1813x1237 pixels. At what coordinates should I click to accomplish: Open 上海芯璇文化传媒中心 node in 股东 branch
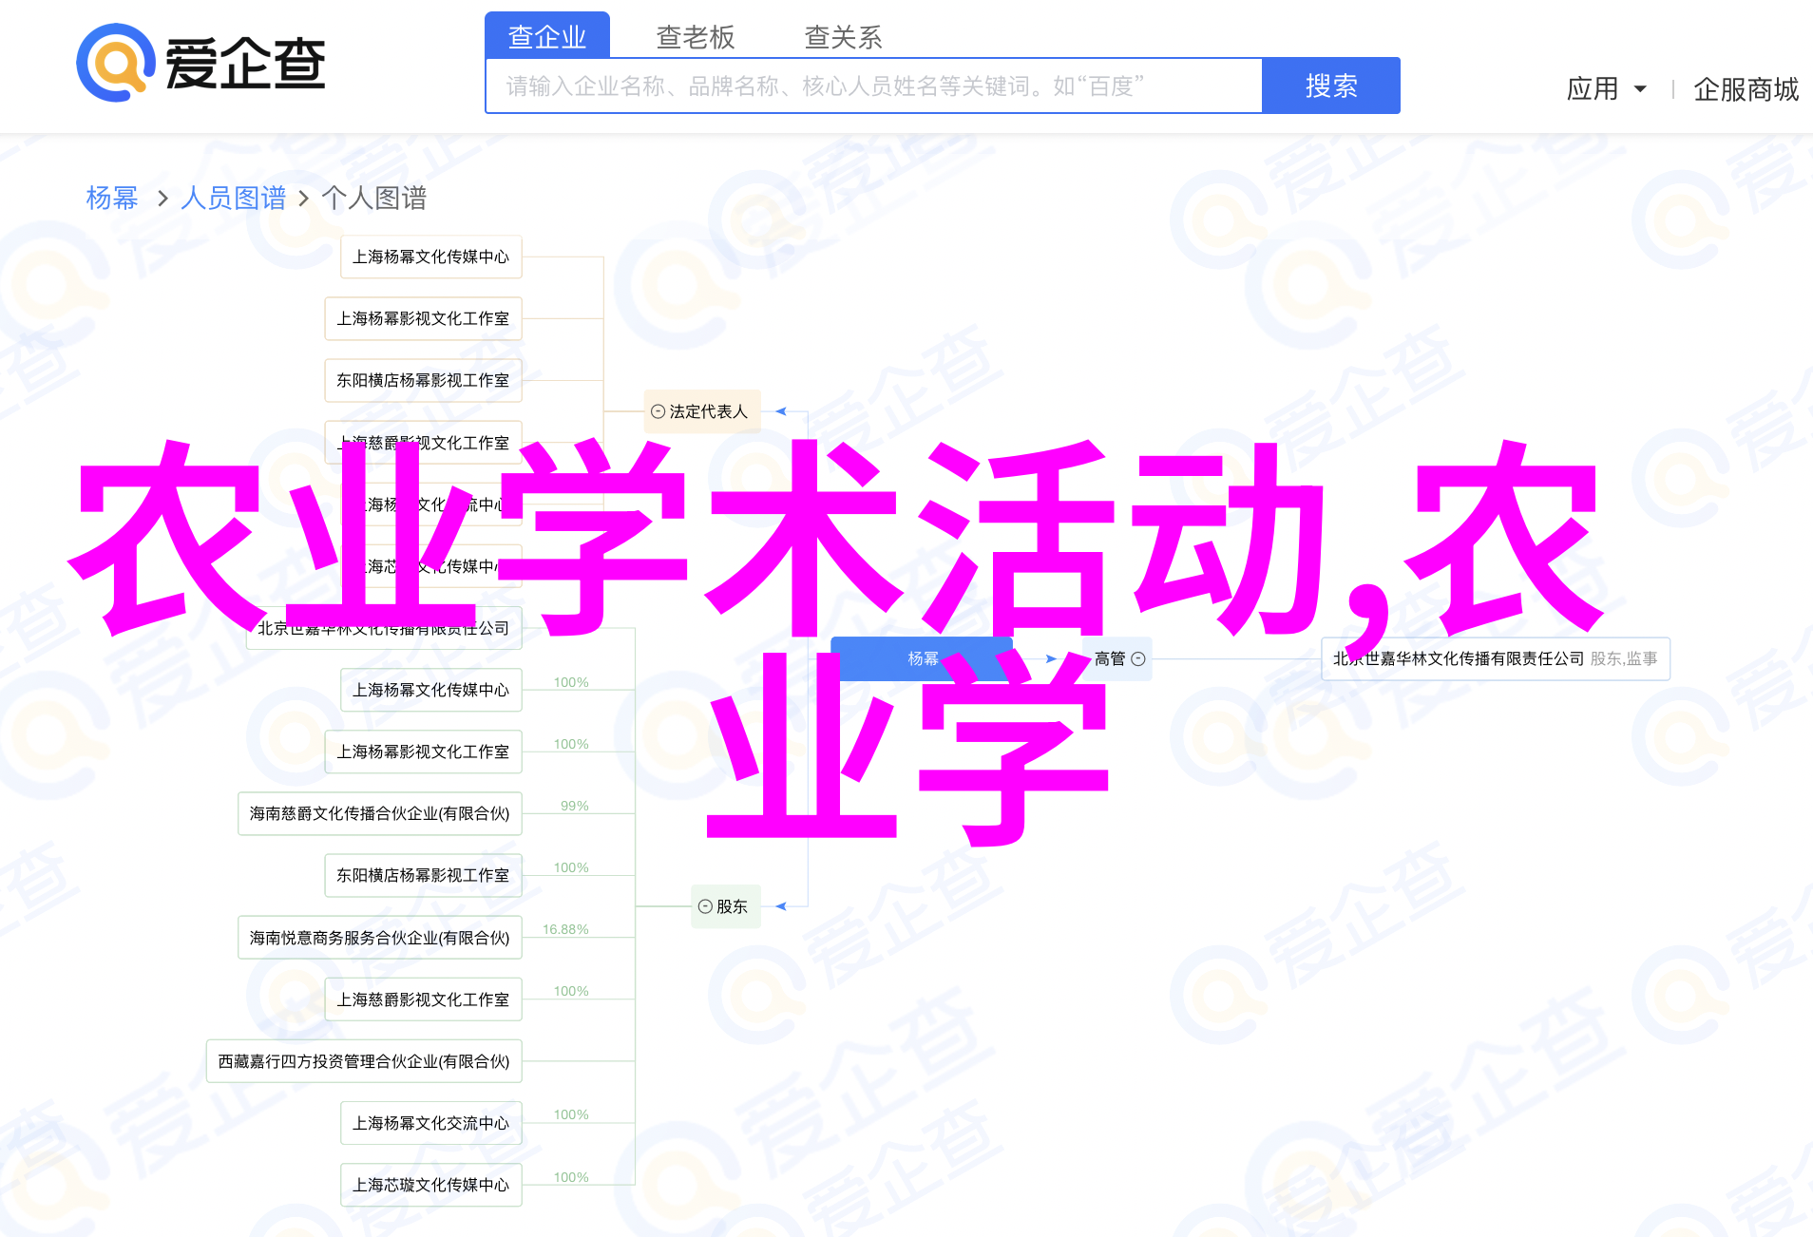click(431, 1185)
